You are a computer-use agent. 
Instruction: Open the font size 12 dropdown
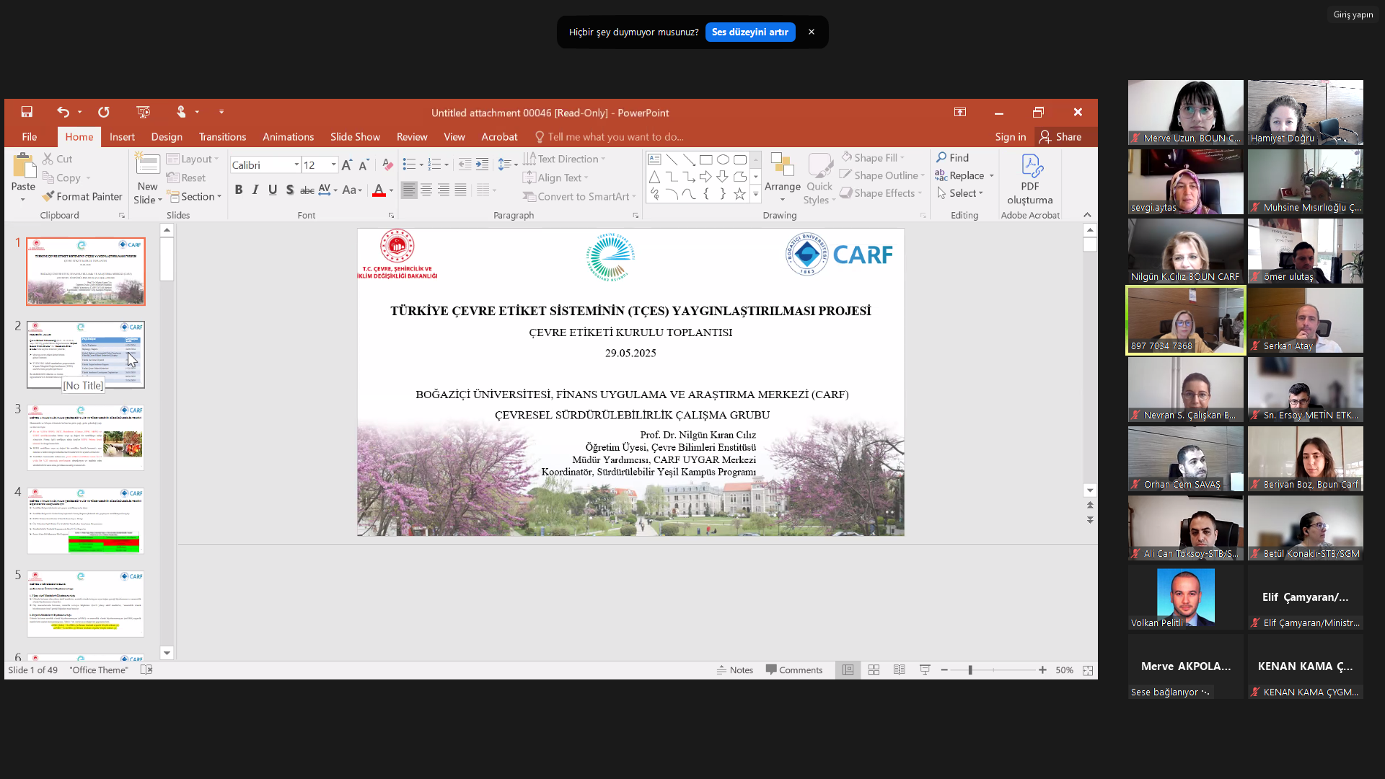pos(333,165)
